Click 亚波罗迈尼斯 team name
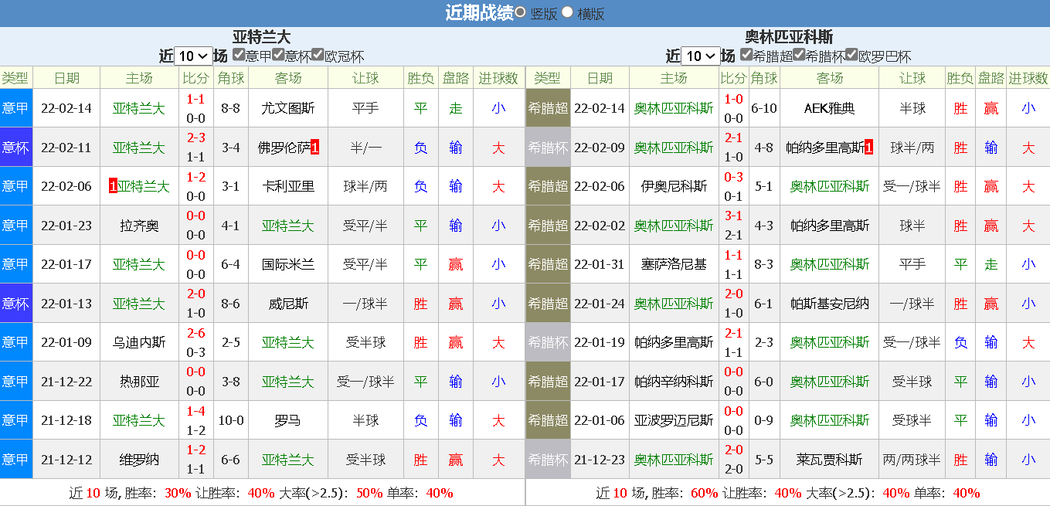The width and height of the screenshot is (1050, 506). [674, 420]
